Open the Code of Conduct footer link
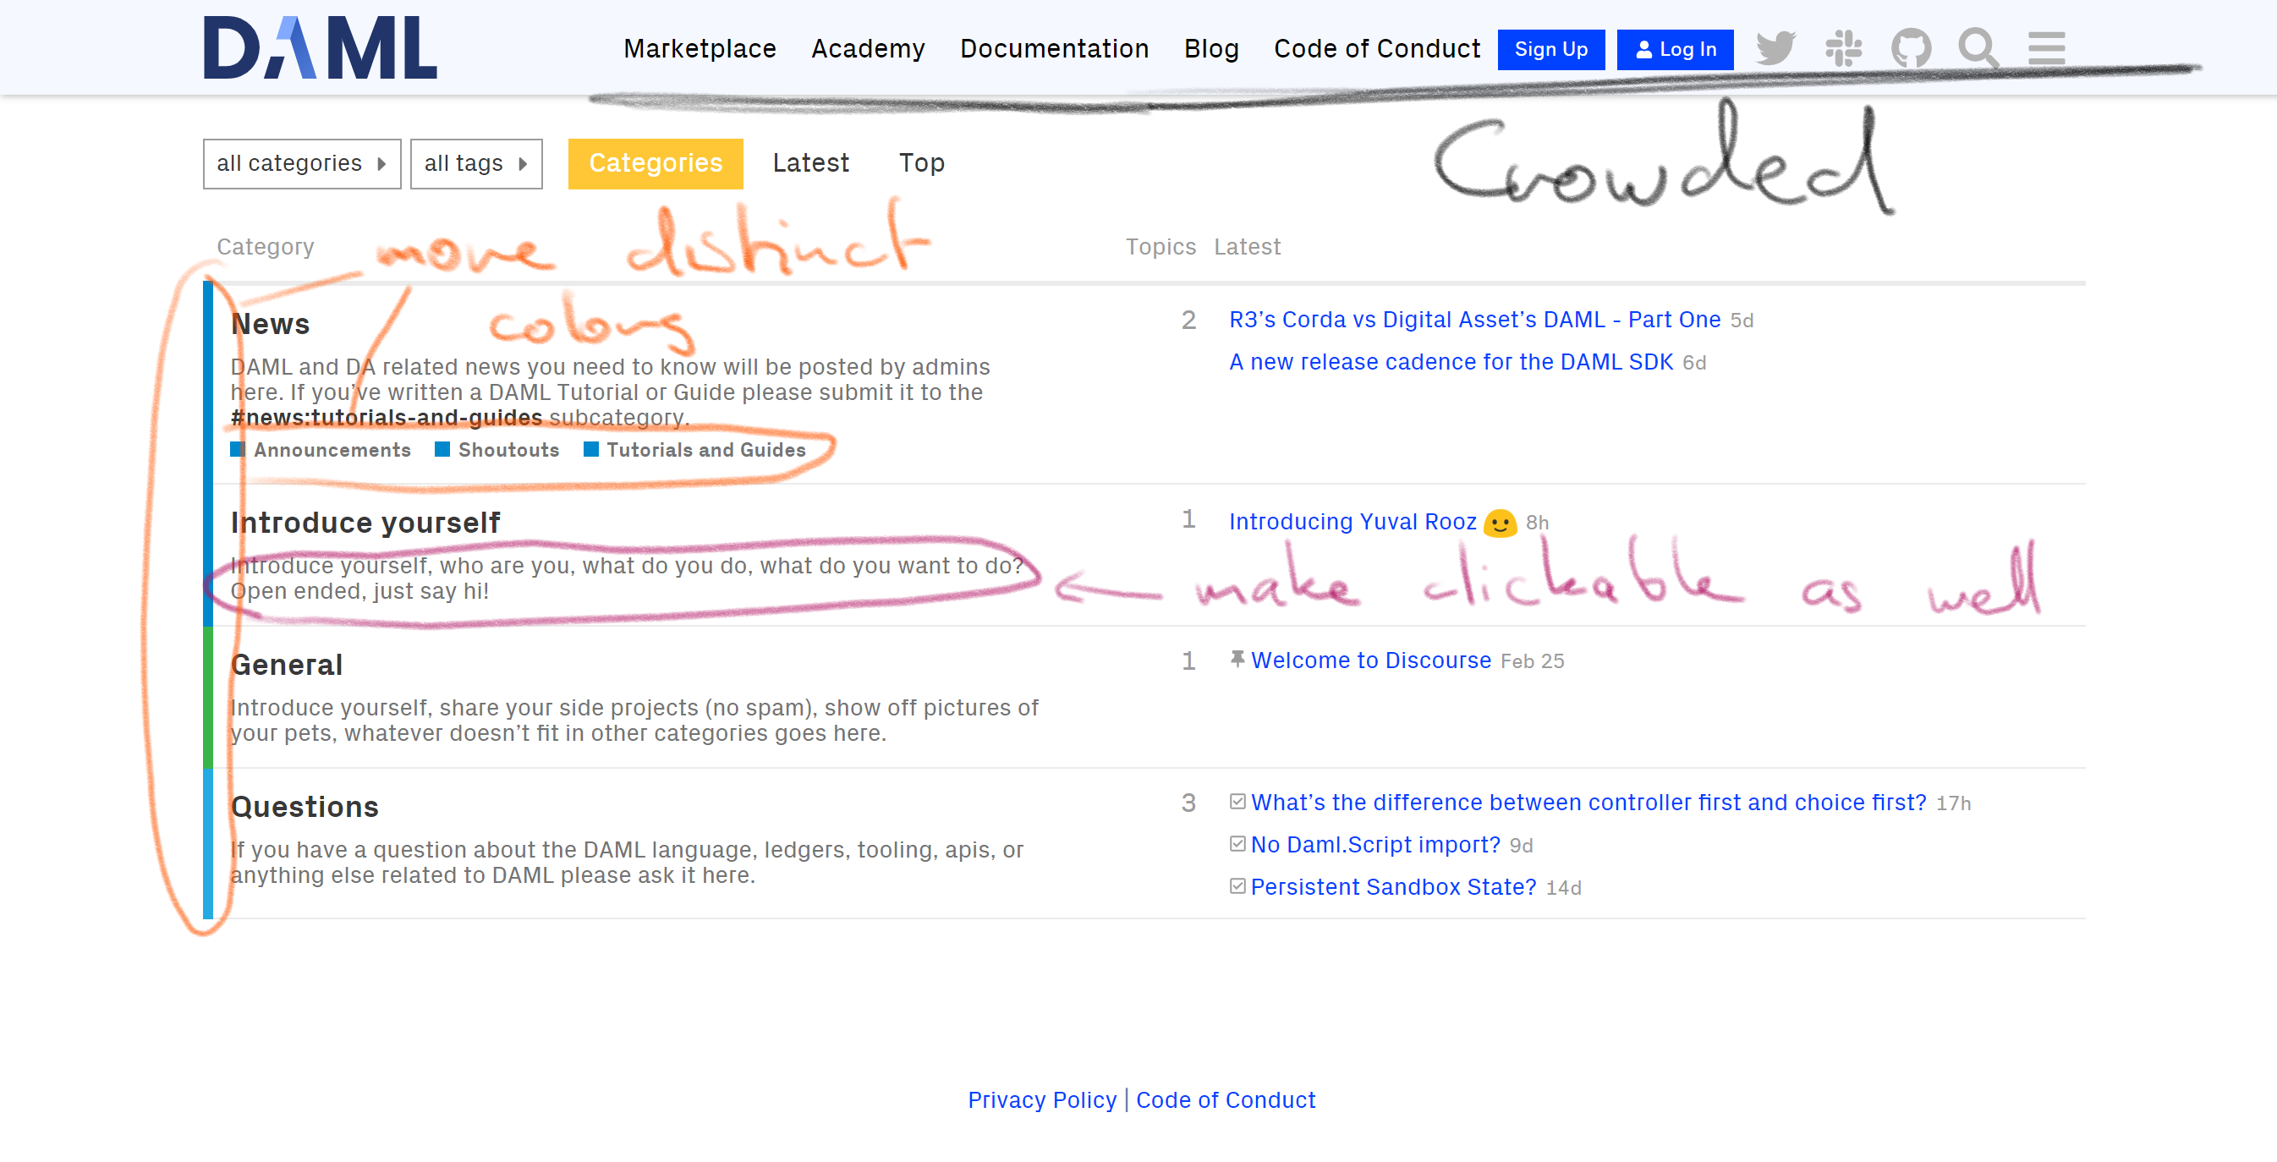2277x1162 pixels. 1226,1099
